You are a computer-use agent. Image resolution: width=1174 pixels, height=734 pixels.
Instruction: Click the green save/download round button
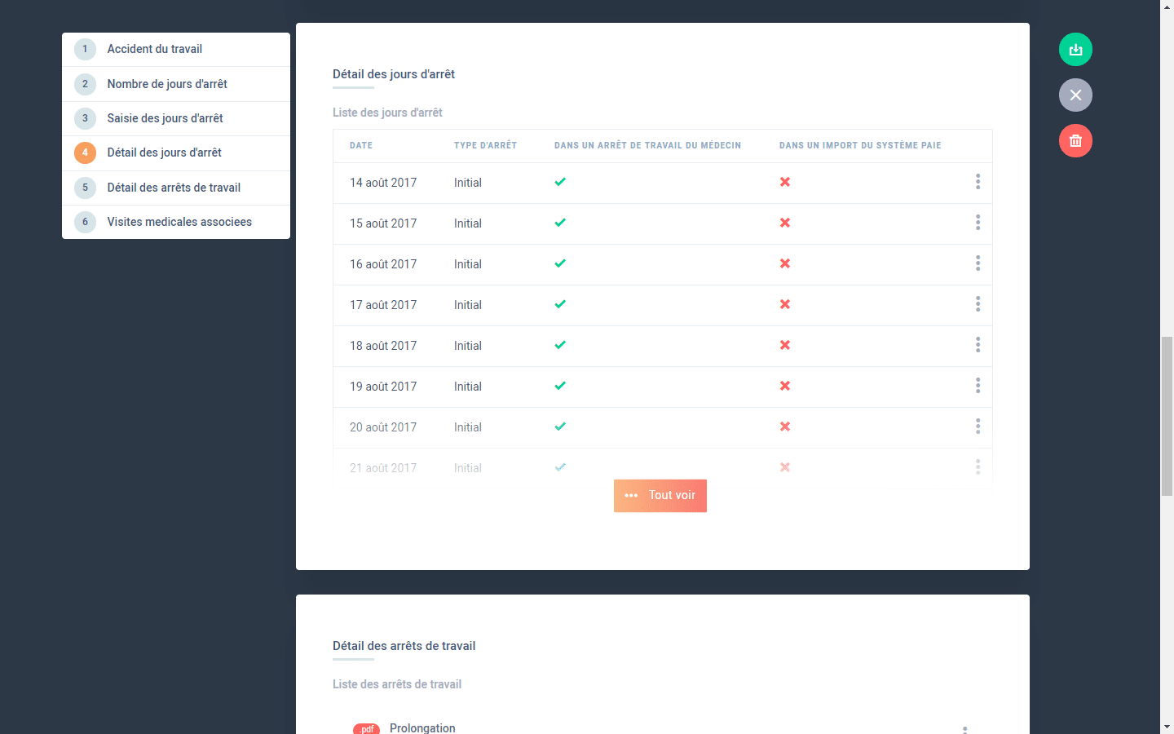[1075, 50]
